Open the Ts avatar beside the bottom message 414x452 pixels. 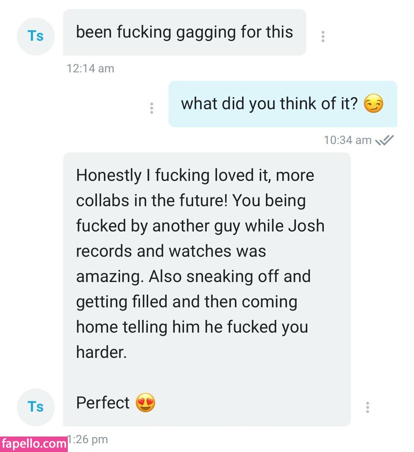point(36,407)
